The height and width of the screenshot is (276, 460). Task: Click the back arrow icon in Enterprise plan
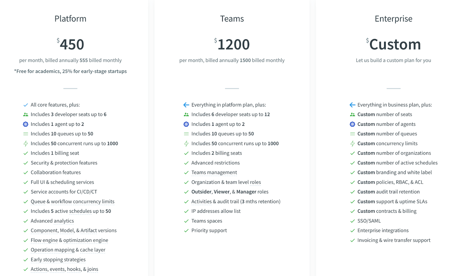click(x=352, y=105)
